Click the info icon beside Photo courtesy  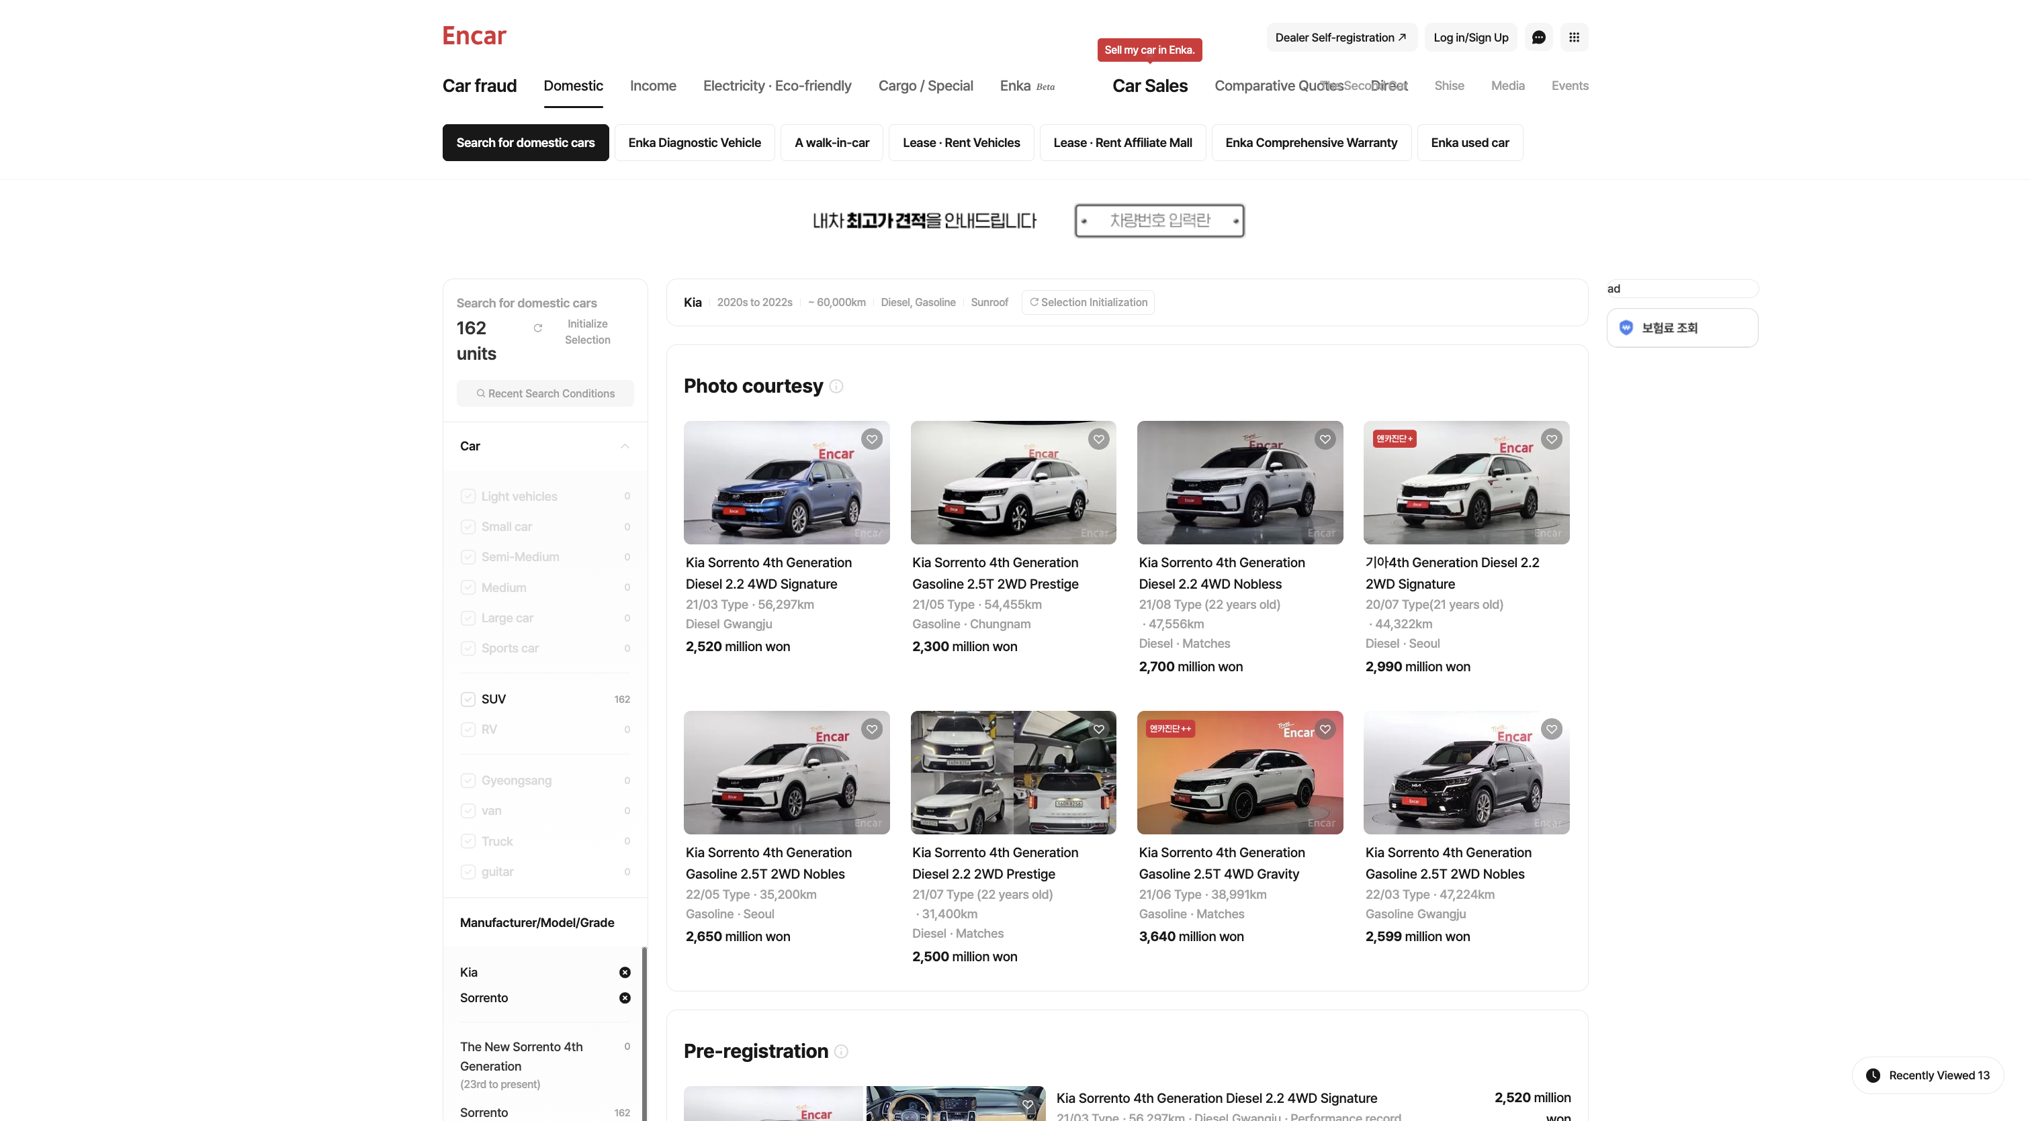click(x=836, y=387)
